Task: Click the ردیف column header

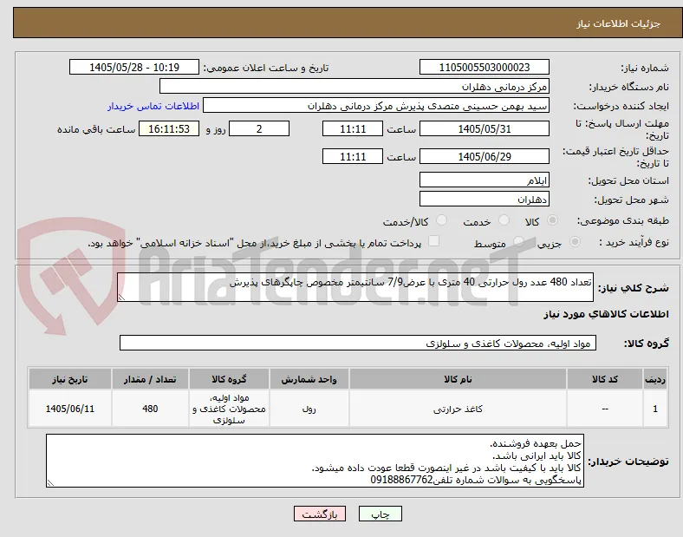Action: point(655,379)
